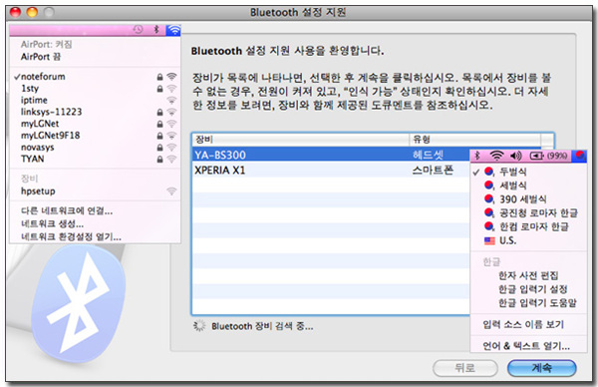The image size is (598, 387).
Task: Select the novasys network
Action: point(95,148)
